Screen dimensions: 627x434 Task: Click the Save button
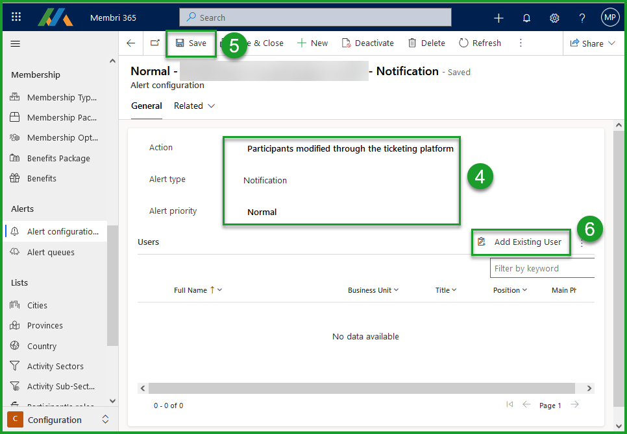191,43
